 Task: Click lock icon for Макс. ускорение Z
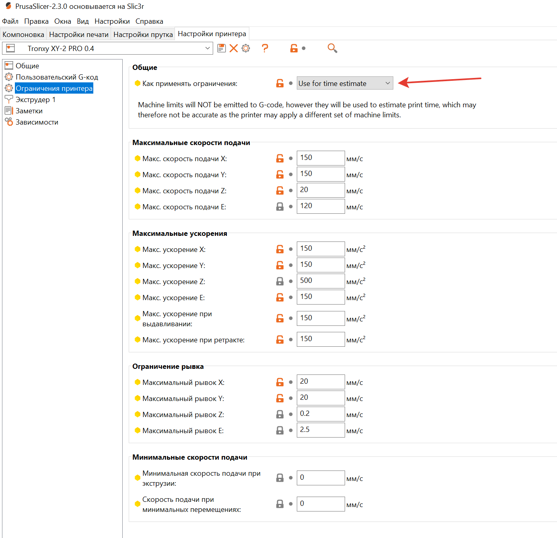coord(280,281)
